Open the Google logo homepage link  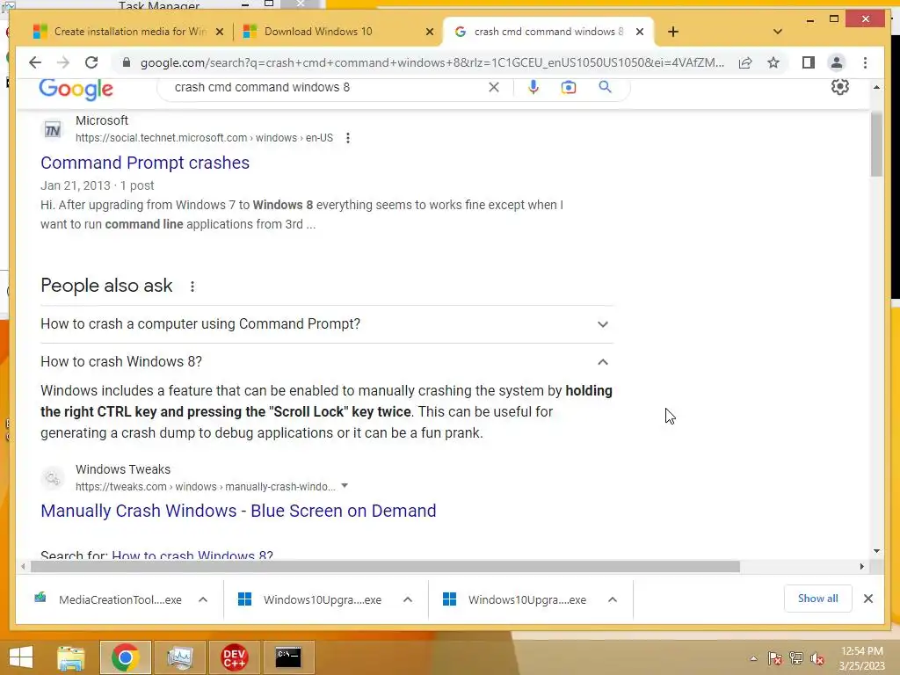pyautogui.click(x=76, y=89)
